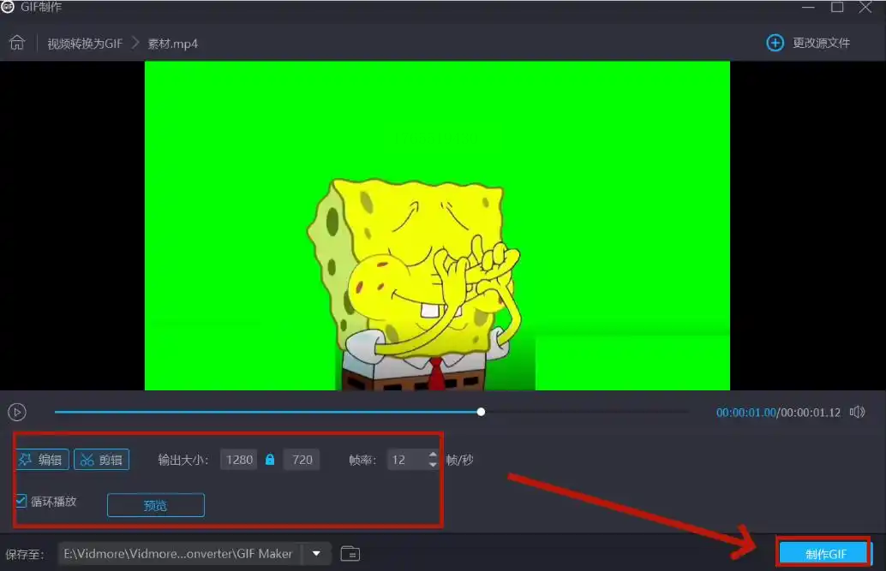Click the home icon in breadcrumb
886x571 pixels.
pos(16,43)
